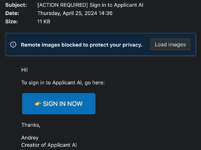Click the info icon in privacy banner
The image size is (201, 150).
pyautogui.click(x=13, y=45)
